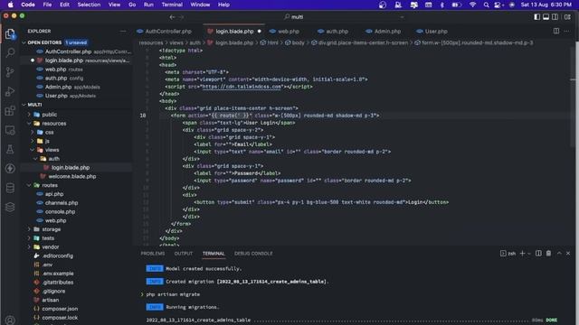The height and width of the screenshot is (325, 579).
Task: Click the tailwindcss CDN link in code
Action: point(242,87)
